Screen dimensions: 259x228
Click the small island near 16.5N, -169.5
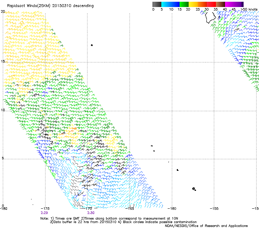92,45
